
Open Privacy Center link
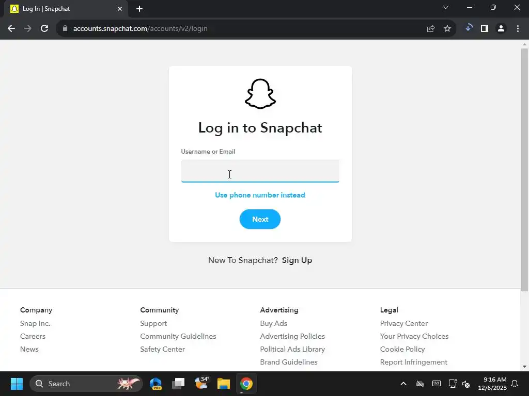404,324
